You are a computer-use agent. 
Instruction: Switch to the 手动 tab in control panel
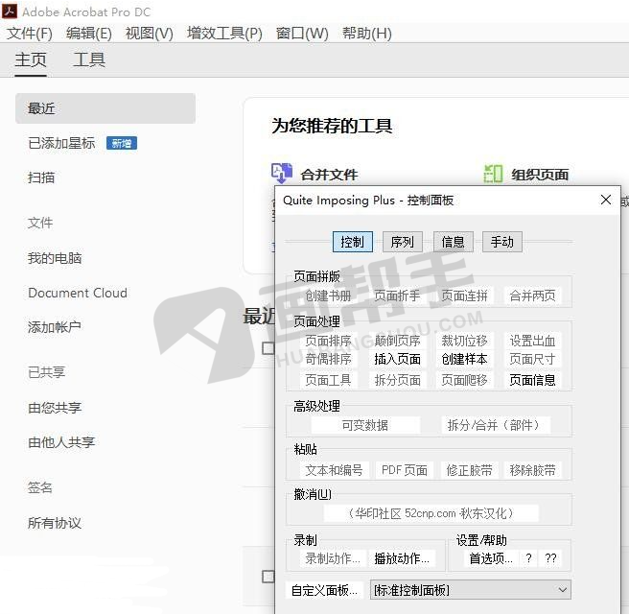coord(502,242)
